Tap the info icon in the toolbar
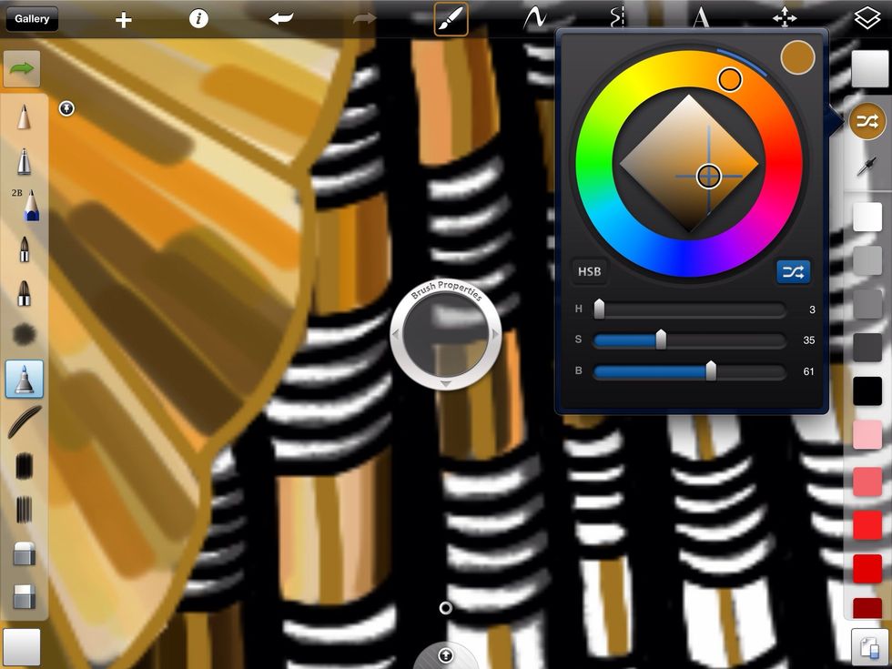The height and width of the screenshot is (669, 892). [x=198, y=18]
